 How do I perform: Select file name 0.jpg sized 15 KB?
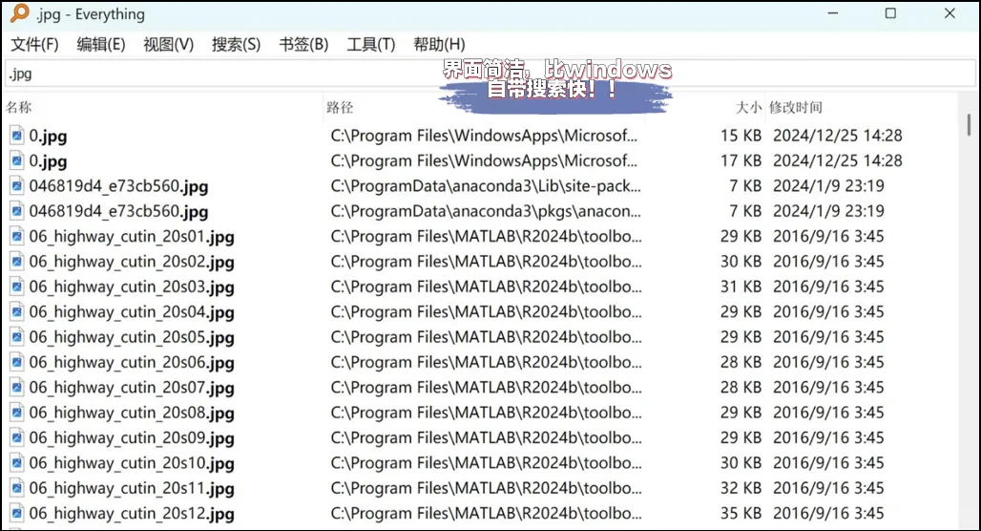coord(48,136)
